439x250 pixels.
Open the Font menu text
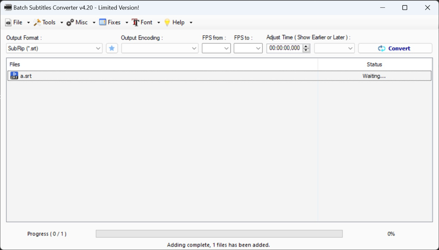146,22
